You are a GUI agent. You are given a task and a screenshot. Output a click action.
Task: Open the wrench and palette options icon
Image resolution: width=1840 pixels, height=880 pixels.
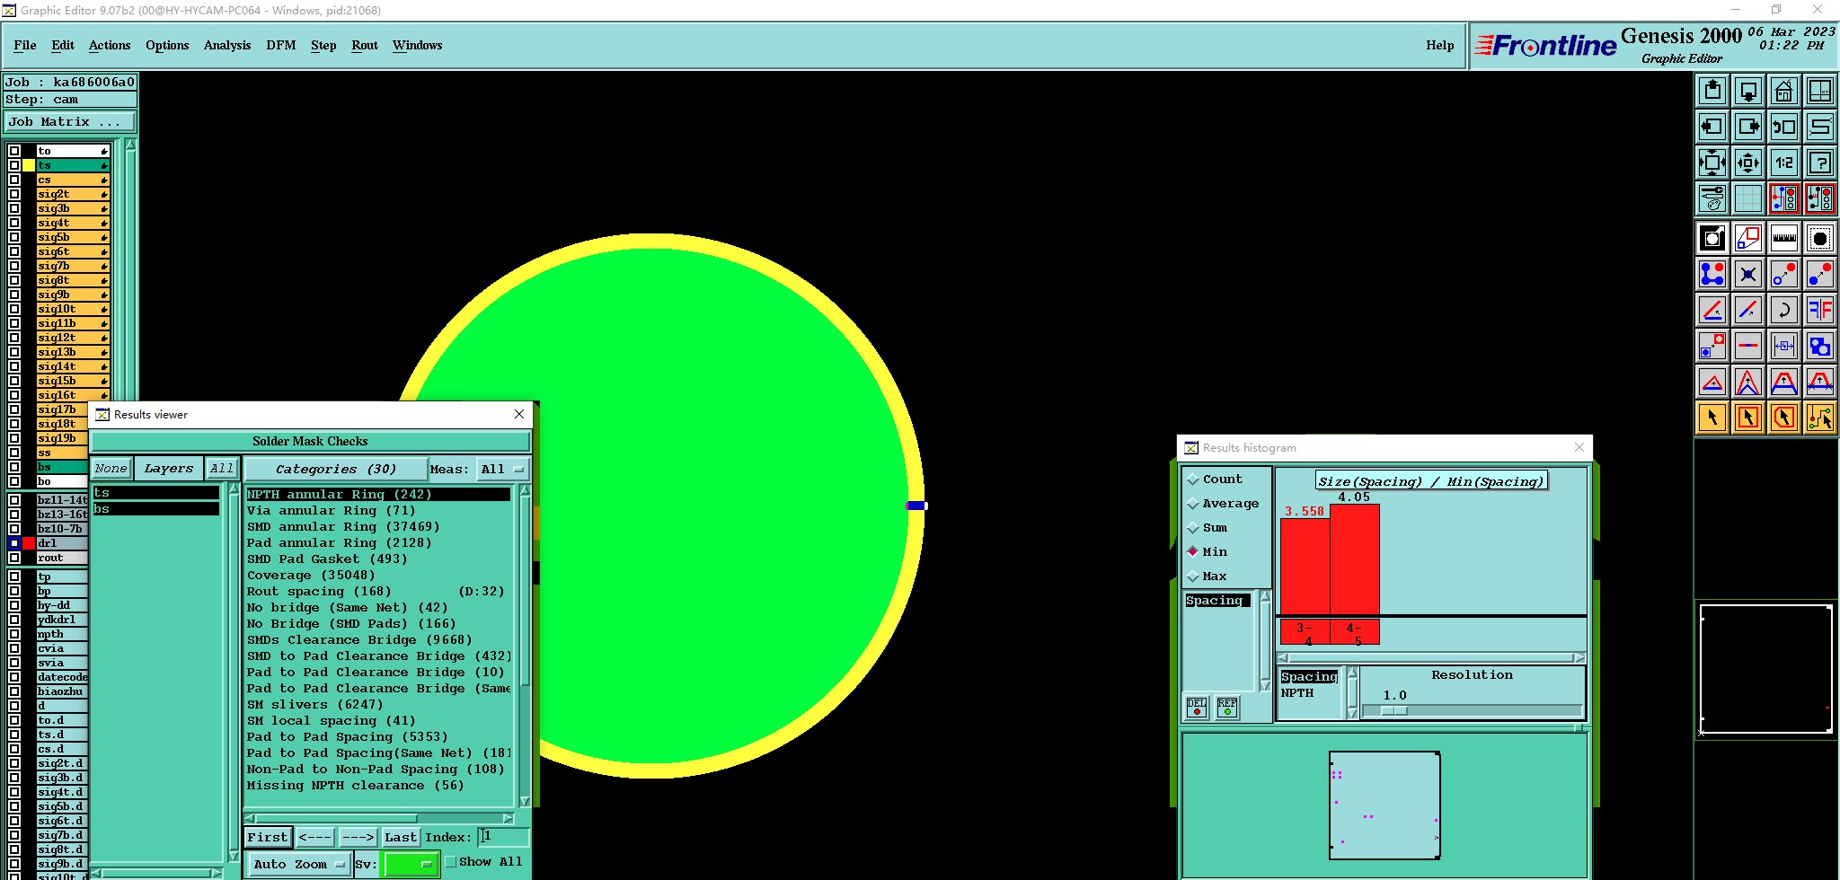(x=1712, y=198)
